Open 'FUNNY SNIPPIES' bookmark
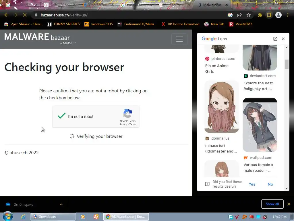This screenshot has height=221, width=294. pyautogui.click(x=63, y=24)
